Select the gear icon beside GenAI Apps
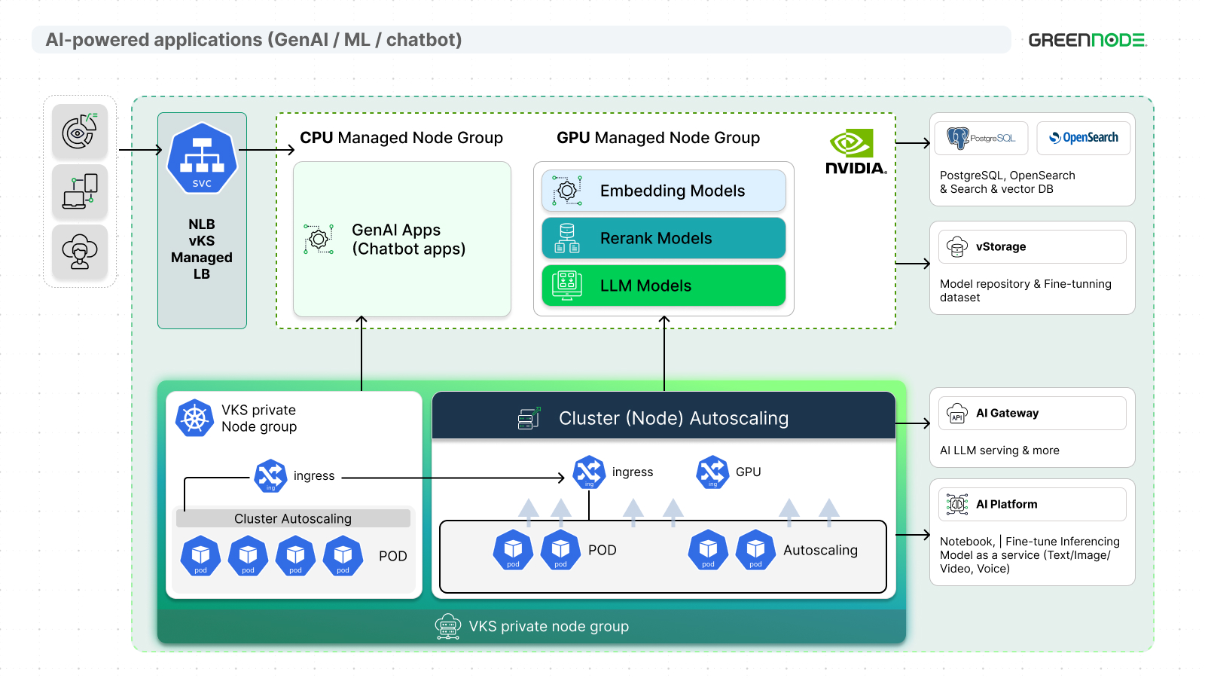Screen dimensions: 1205x678 click(x=319, y=239)
